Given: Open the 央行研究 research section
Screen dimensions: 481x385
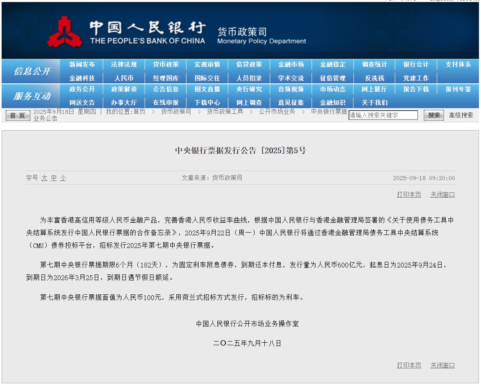Looking at the screenshot, I should pyautogui.click(x=249, y=89).
